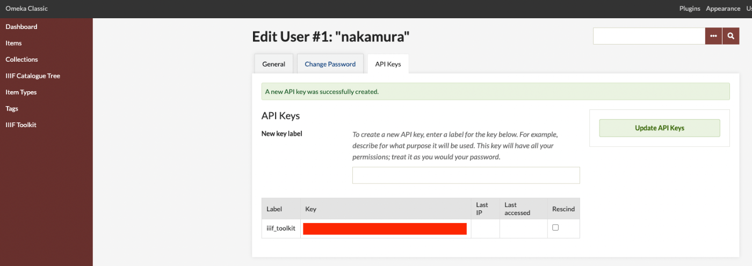Select the API Keys tab

[388, 64]
